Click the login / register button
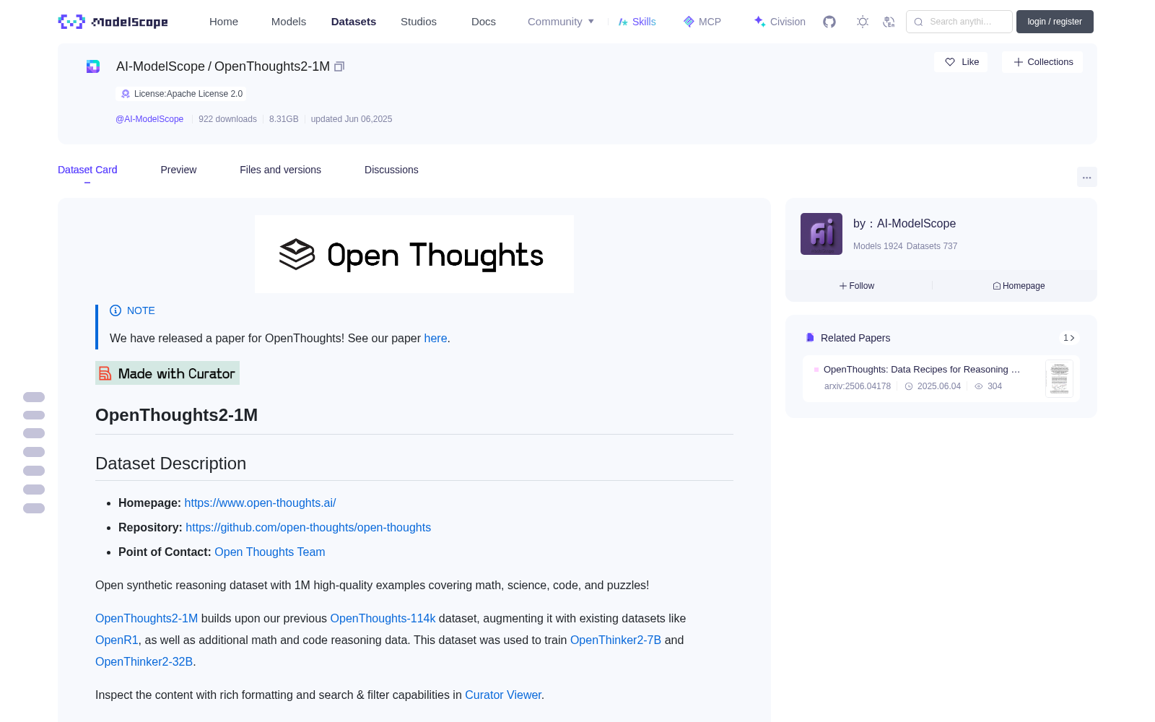Viewport: 1155px width, 722px height. click(1055, 22)
